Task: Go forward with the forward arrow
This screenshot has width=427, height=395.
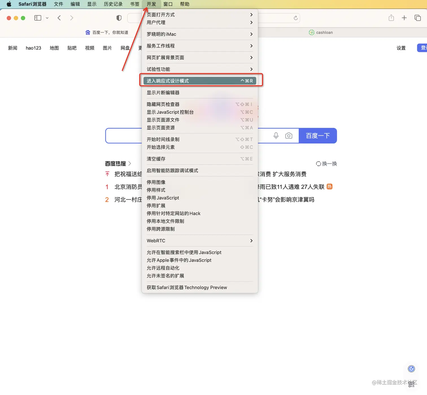Action: pos(72,18)
